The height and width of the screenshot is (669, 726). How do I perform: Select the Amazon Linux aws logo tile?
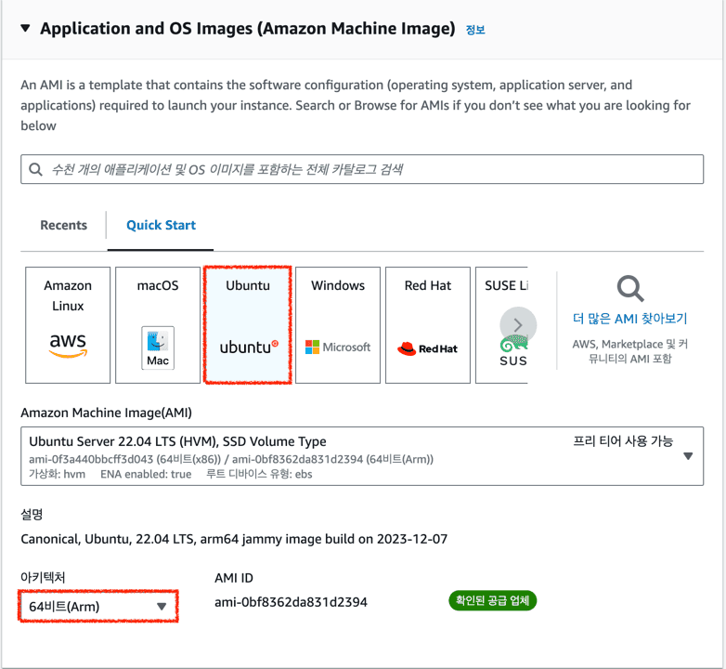coord(68,325)
